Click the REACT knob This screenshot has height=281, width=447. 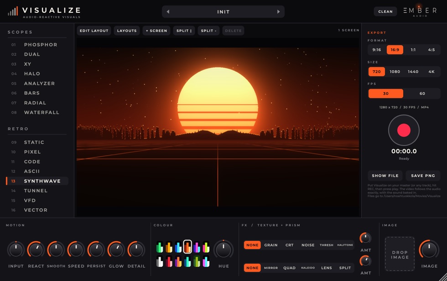click(36, 250)
